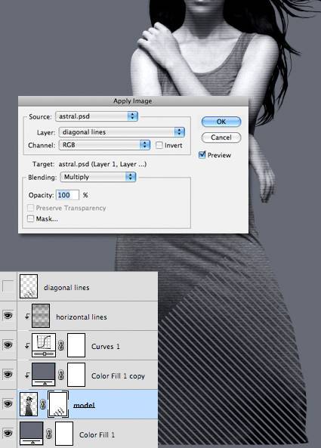Click the link icon on model layer
This screenshot has width=321, height=448.
pyautogui.click(x=42, y=404)
